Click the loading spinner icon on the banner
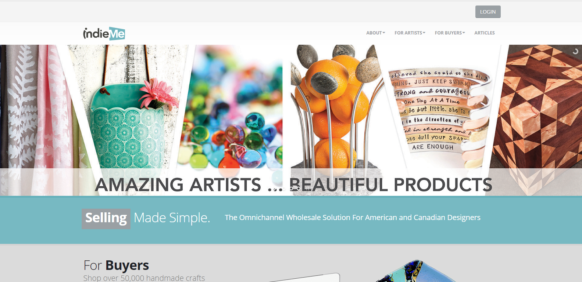 pyautogui.click(x=575, y=51)
